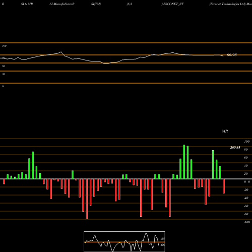Click the 'MR' panel label
This screenshot has height=252, width=252.
225,131
